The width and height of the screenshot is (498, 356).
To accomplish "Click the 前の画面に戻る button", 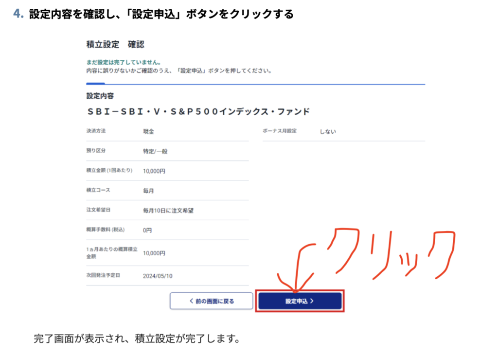I will [211, 301].
